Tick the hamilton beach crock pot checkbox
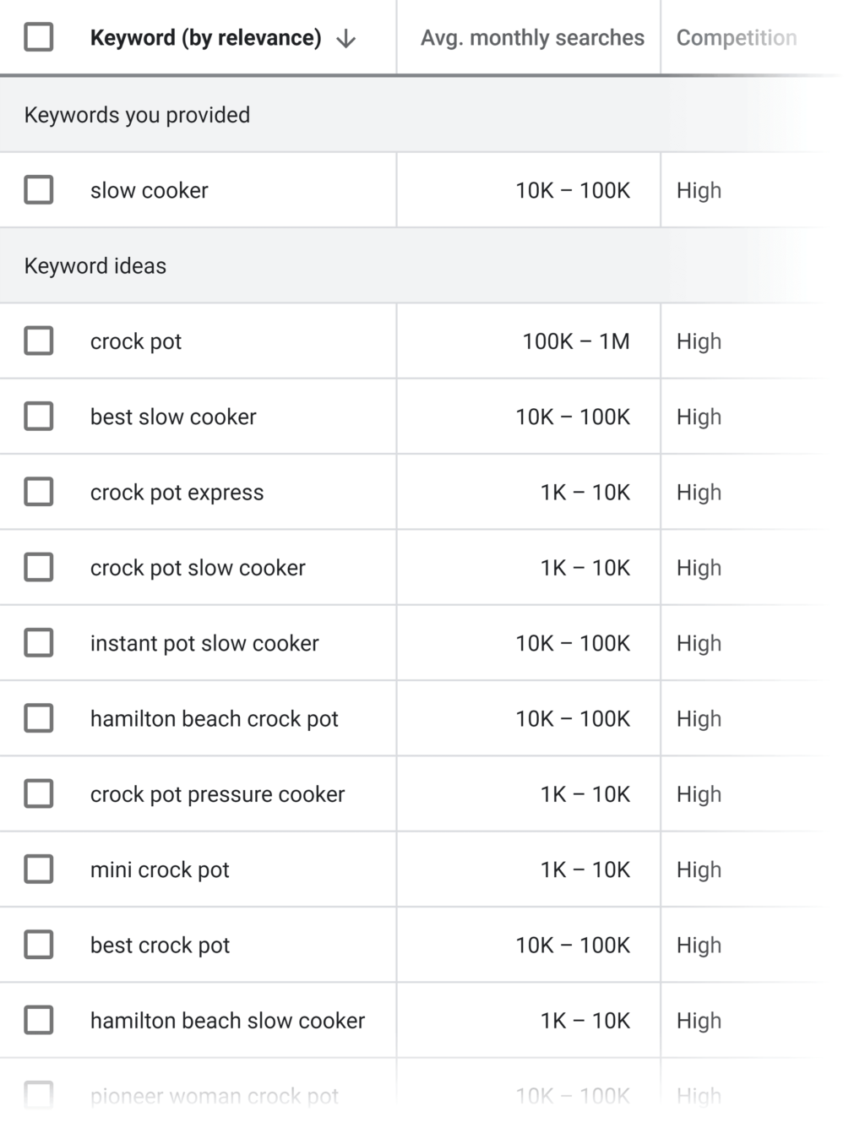The image size is (865, 1123). point(39,717)
